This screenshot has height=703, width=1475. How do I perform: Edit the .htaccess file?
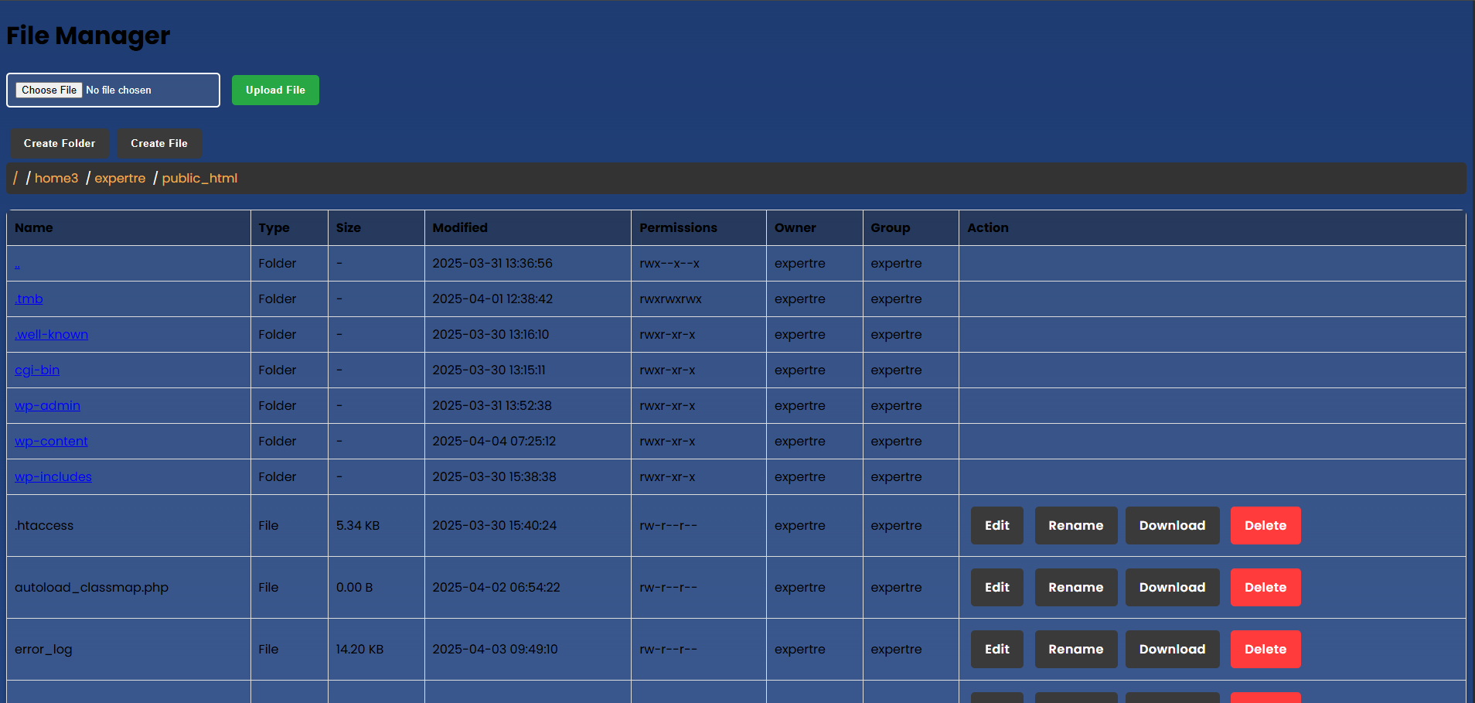[x=996, y=526]
